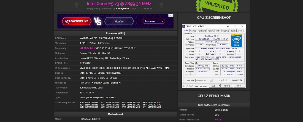This screenshot has height=122, width=303.
Task: Switch to the About tab in CPU-Z window
Action: (240, 31)
